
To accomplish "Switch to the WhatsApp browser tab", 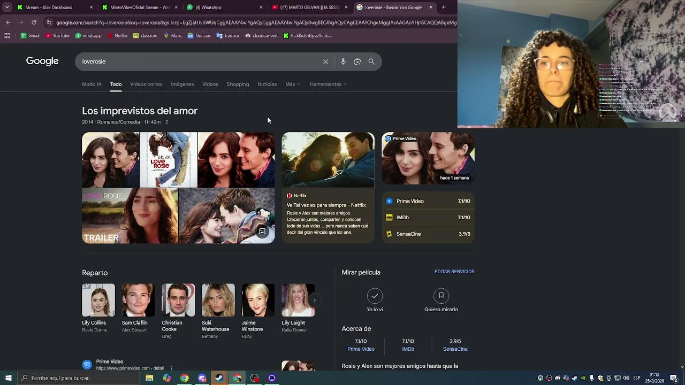I will click(x=225, y=7).
